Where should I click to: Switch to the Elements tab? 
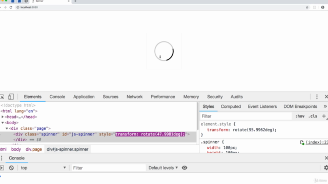click(33, 97)
